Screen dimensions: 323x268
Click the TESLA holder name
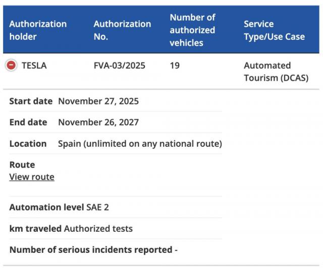(34, 66)
